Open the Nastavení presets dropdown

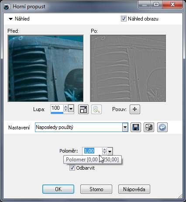tap(125, 127)
